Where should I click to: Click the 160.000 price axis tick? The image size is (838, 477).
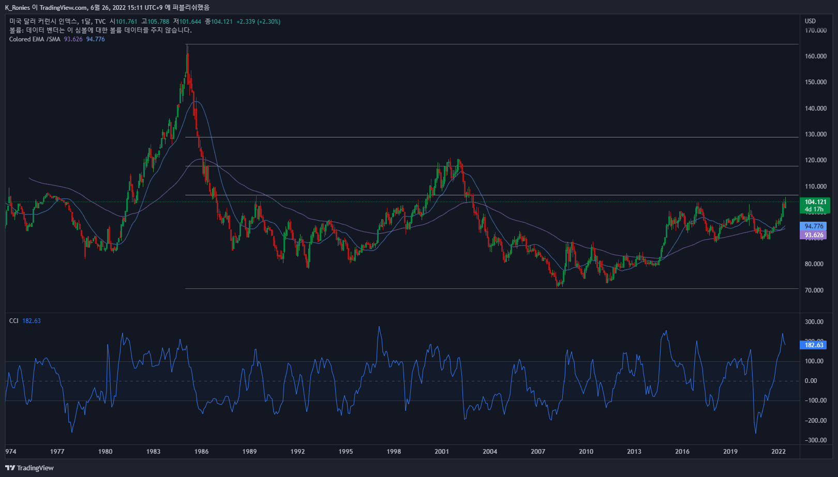pyautogui.click(x=816, y=56)
